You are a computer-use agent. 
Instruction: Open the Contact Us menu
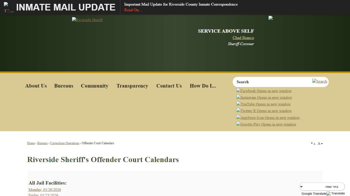[x=169, y=86]
